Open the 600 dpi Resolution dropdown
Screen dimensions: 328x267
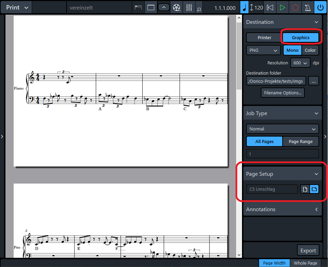point(300,63)
